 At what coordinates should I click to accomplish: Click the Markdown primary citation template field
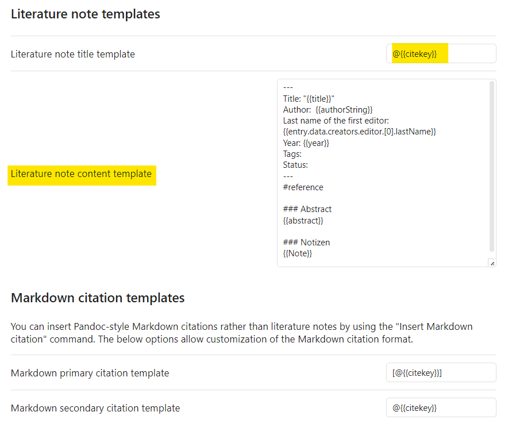(x=441, y=372)
